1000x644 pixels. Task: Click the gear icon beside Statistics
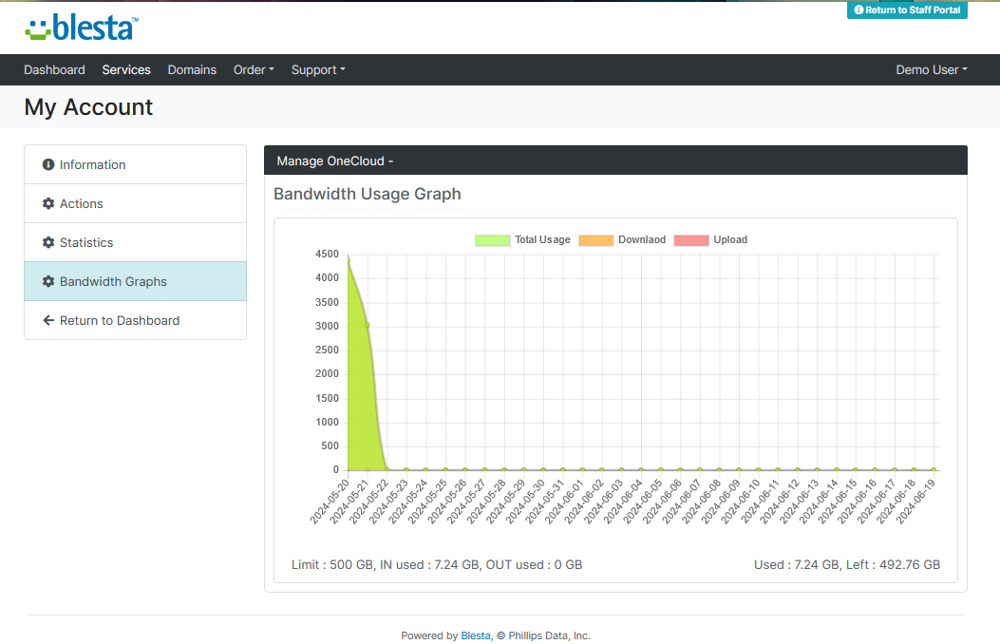[48, 242]
